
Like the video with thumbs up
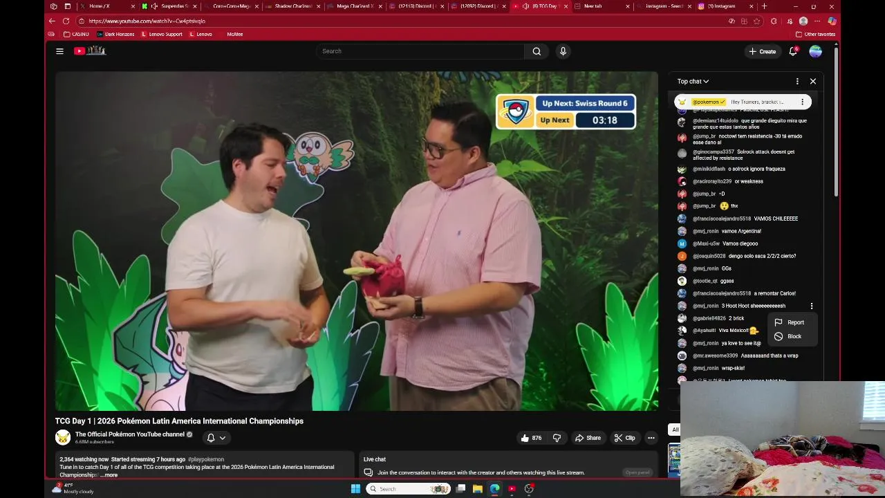(x=531, y=438)
